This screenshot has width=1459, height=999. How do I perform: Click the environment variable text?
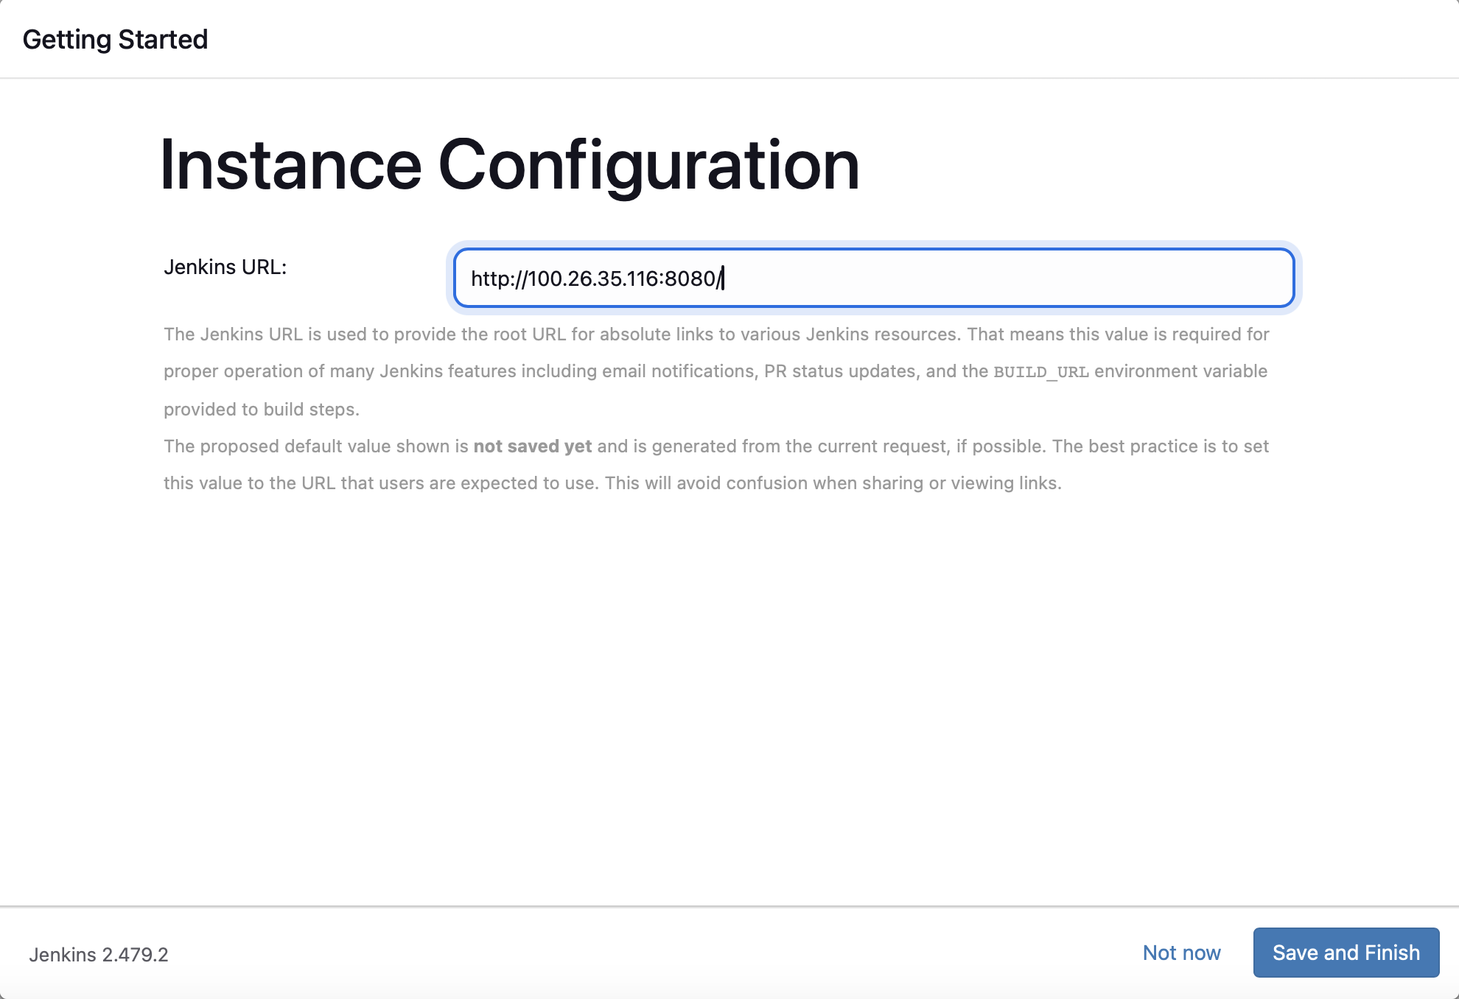click(1180, 371)
